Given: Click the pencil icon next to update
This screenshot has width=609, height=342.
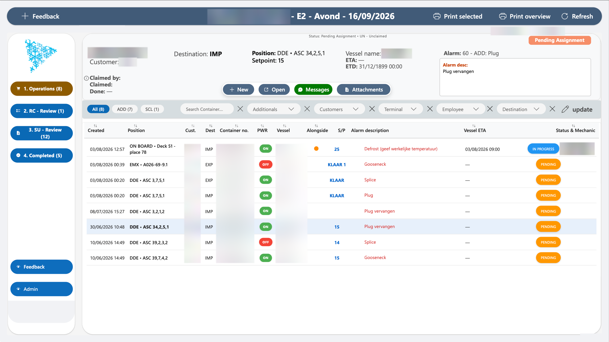Looking at the screenshot, I should (x=565, y=109).
